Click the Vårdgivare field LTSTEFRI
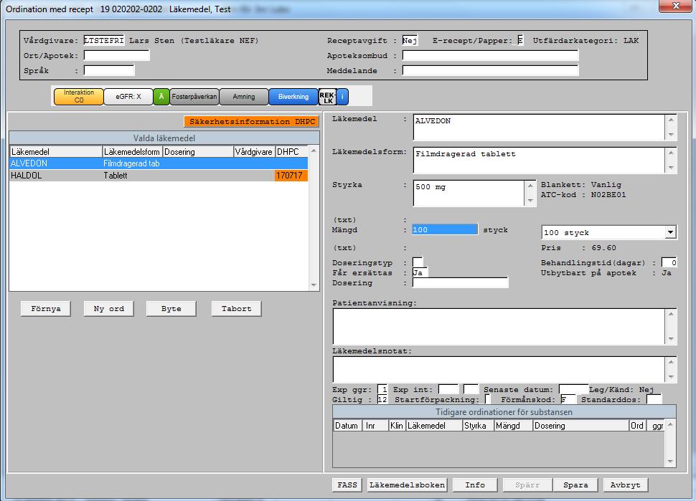 104,40
